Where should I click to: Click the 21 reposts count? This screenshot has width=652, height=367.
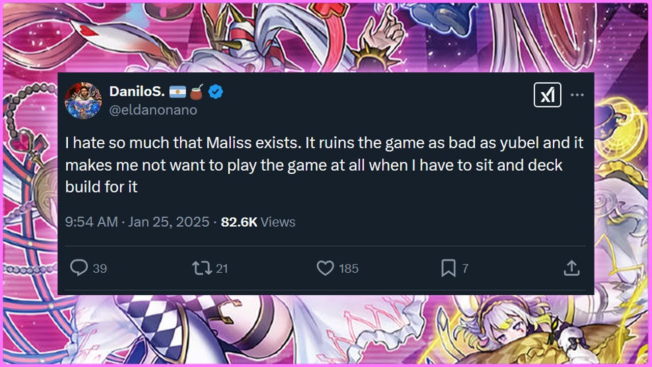point(222,268)
